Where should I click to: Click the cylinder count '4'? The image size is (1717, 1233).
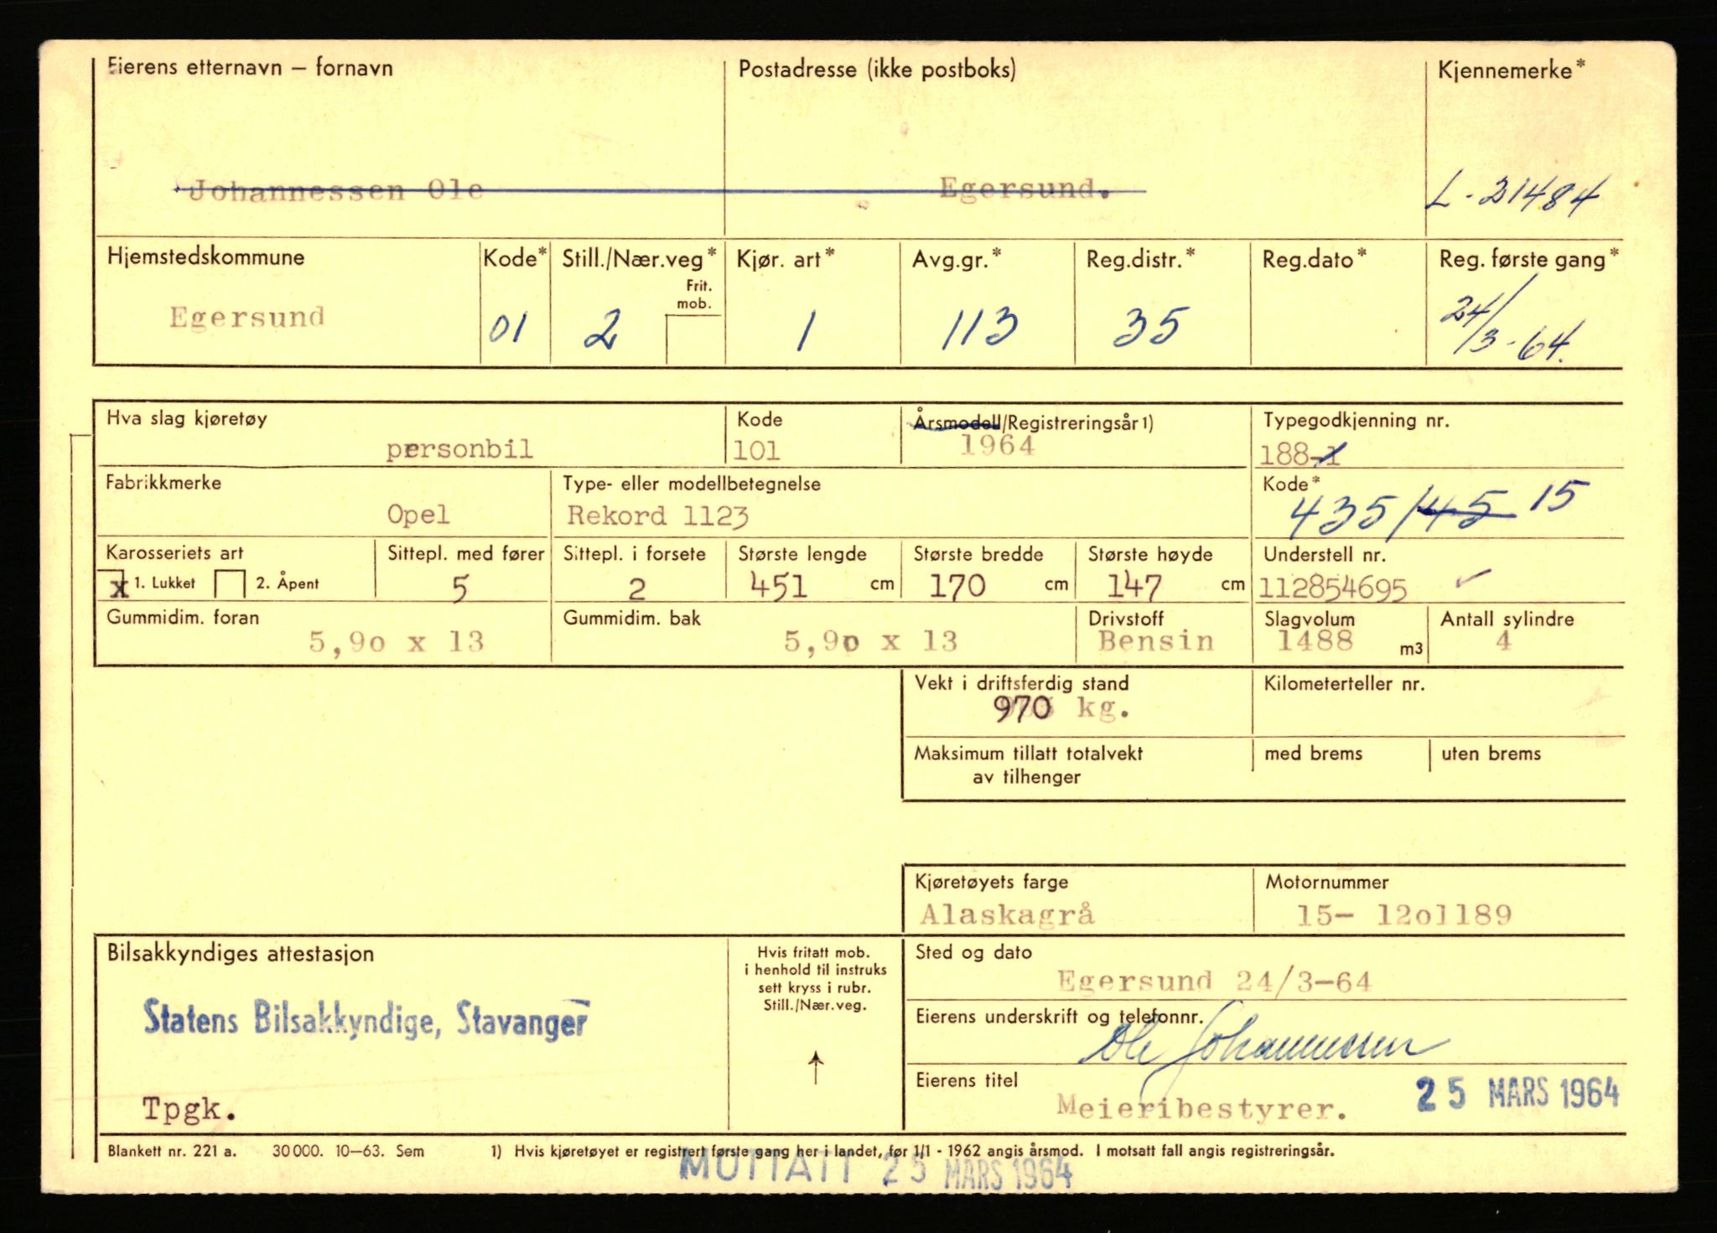click(x=1503, y=641)
